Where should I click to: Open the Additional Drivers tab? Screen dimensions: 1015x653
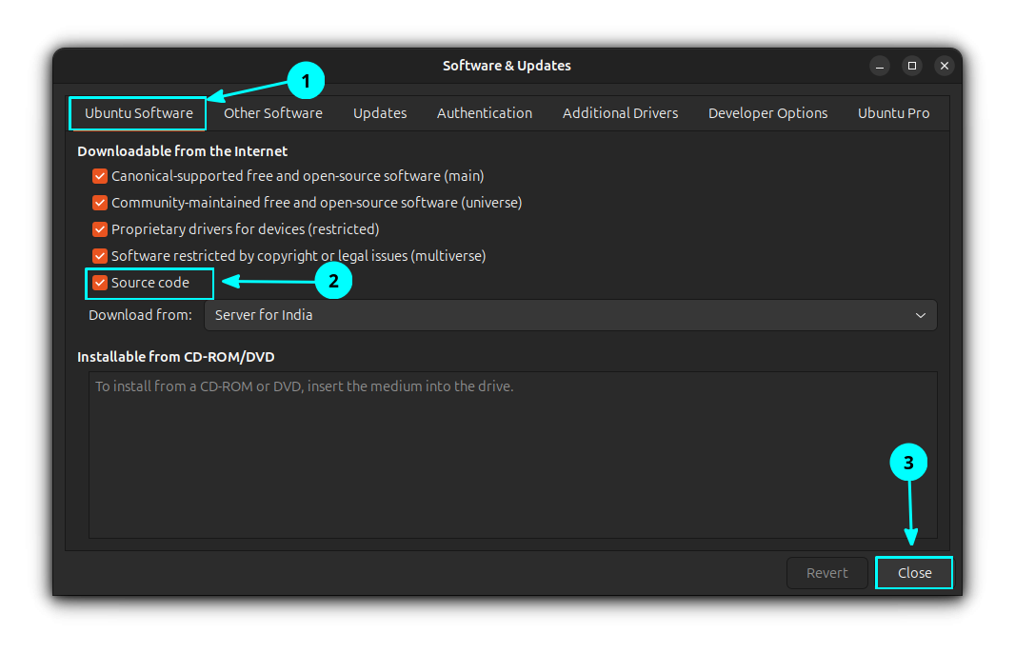[x=620, y=113]
